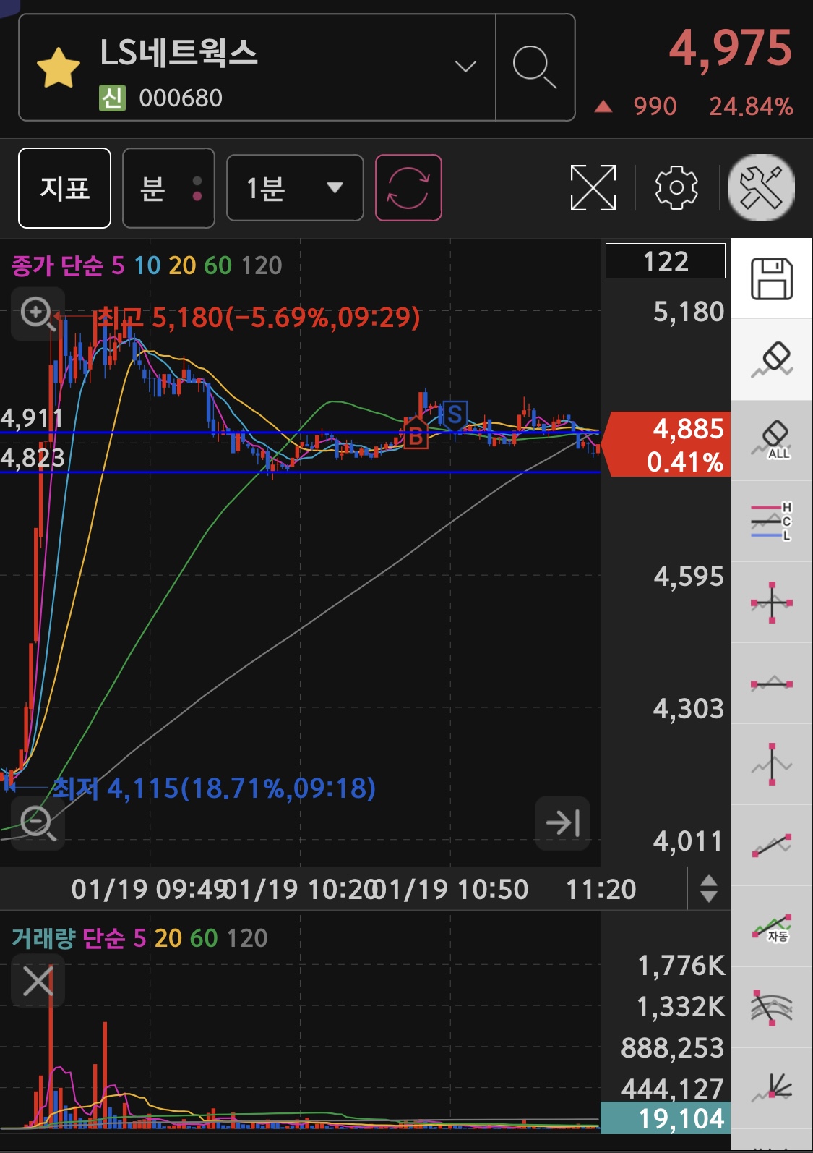Viewport: 813px width, 1153px height.
Task: Select the trend line drawing tool
Action: (772, 846)
